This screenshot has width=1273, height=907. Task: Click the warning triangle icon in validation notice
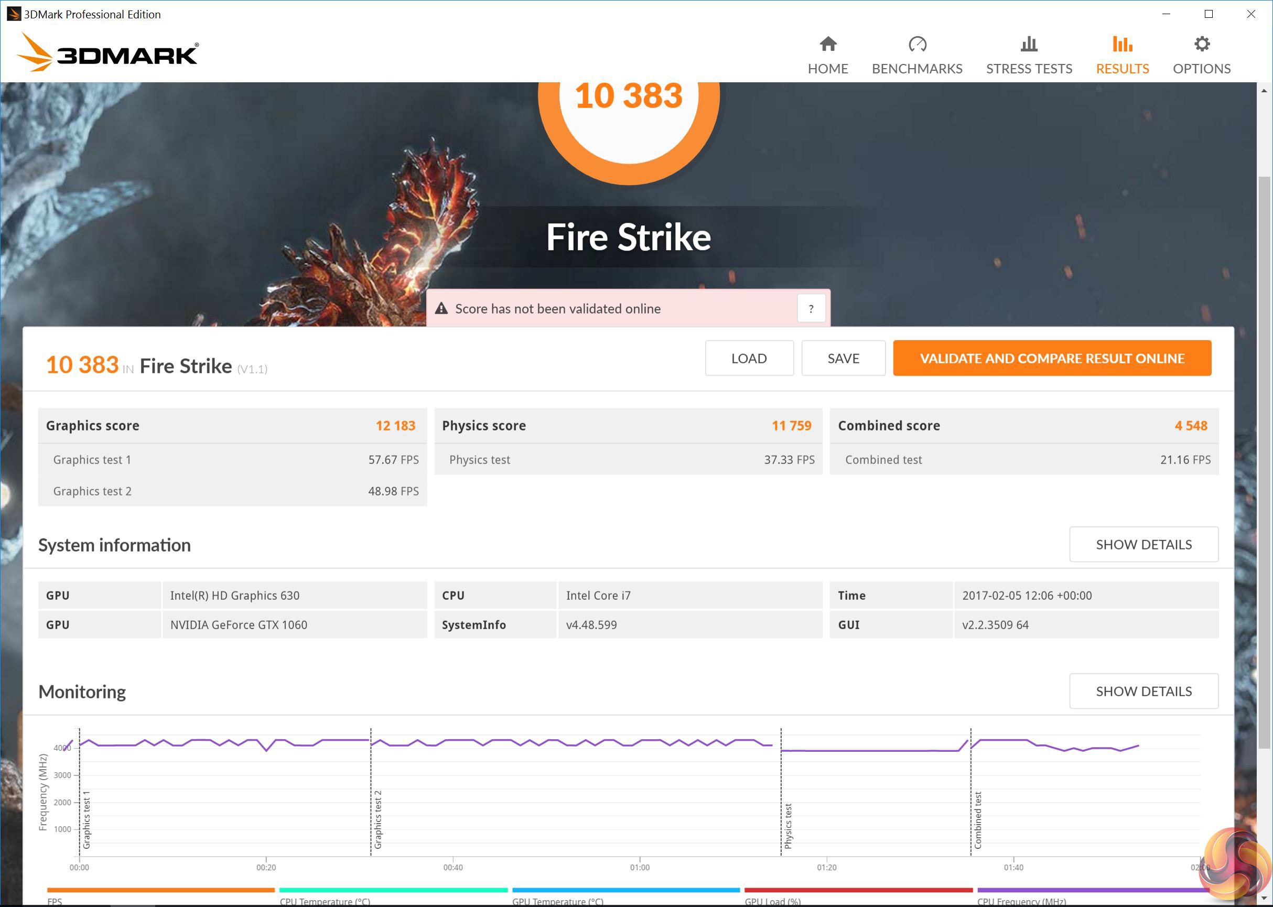pos(441,308)
